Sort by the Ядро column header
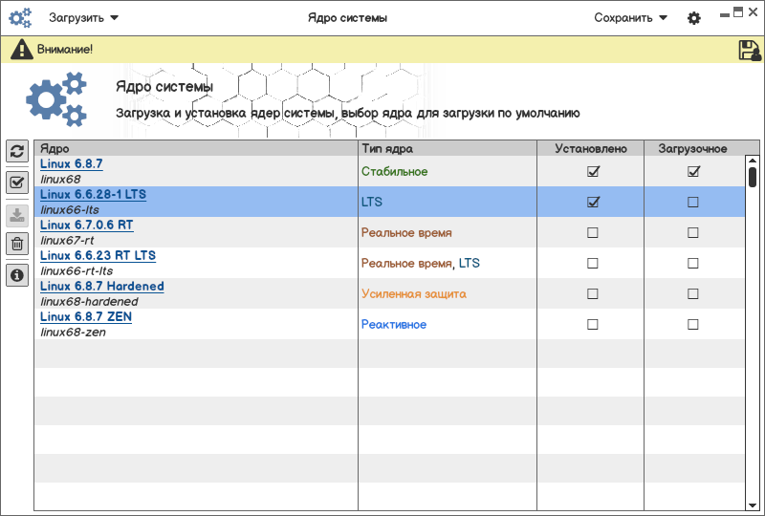The width and height of the screenshot is (765, 516). pos(196,149)
